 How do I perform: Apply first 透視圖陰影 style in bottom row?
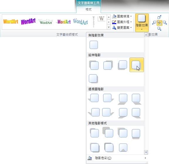coord(94,112)
